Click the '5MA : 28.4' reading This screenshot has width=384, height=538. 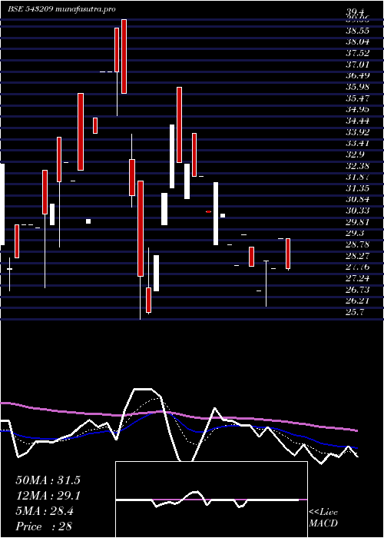[x=45, y=511]
